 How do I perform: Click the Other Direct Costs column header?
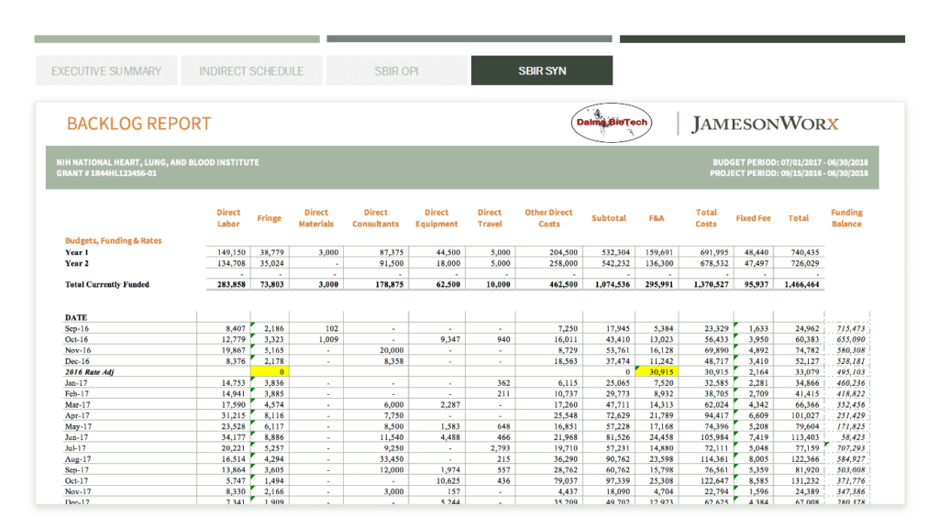coord(548,218)
